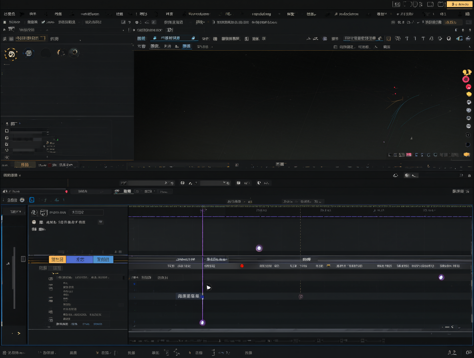
Task: Click the vertical level slider in the left rail
Action: click(14, 277)
